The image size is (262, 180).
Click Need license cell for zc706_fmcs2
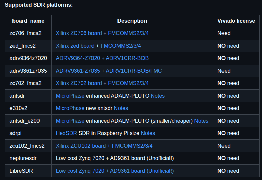pos(236,33)
